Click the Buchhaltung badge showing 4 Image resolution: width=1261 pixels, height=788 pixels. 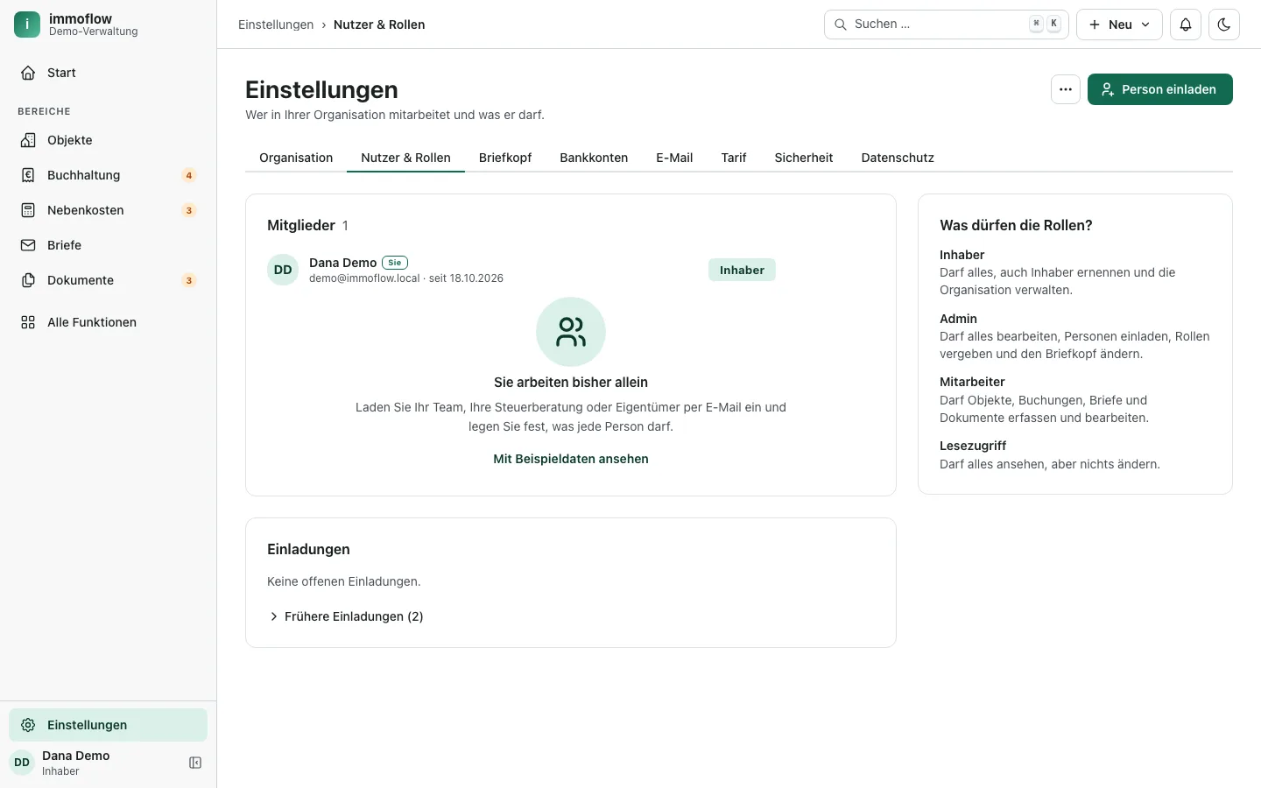pyautogui.click(x=189, y=175)
